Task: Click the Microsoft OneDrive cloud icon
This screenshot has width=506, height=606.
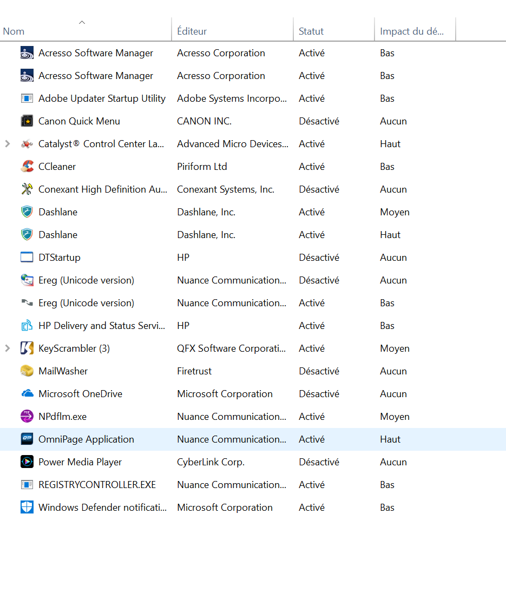Action: pyautogui.click(x=27, y=394)
